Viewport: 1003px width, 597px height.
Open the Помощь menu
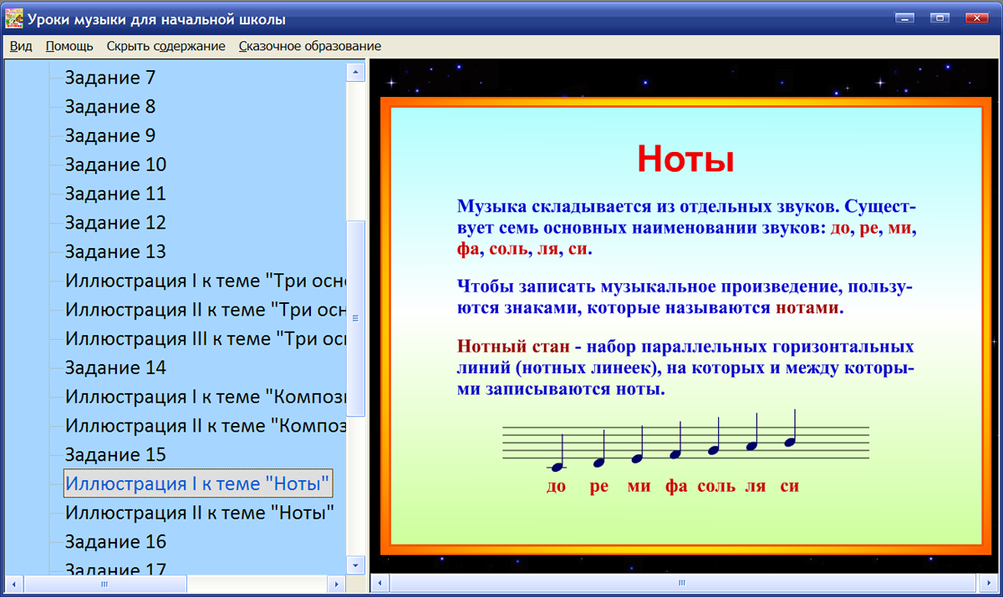69,46
